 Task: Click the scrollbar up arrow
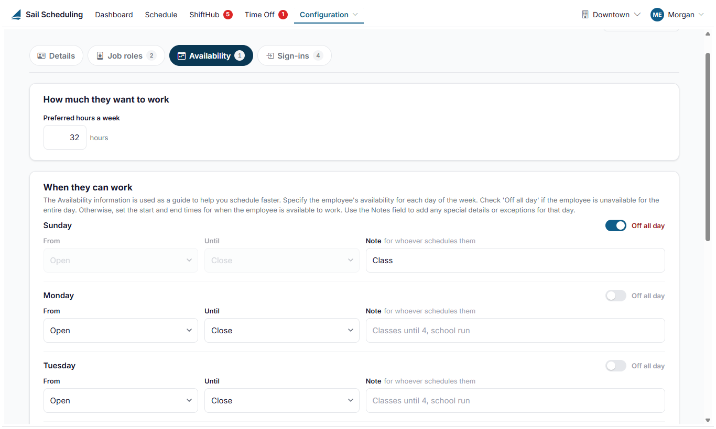pos(708,34)
